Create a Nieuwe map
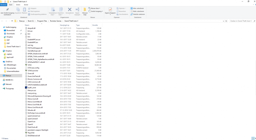This screenshot has height=140, width=256. (x=85, y=12)
